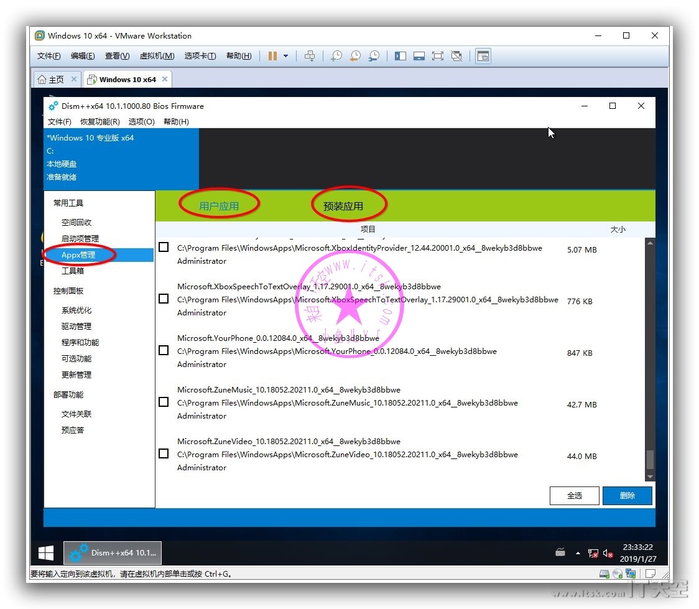The image size is (699, 609).
Task: Select Appx管理 in the sidebar
Action: click(x=99, y=255)
